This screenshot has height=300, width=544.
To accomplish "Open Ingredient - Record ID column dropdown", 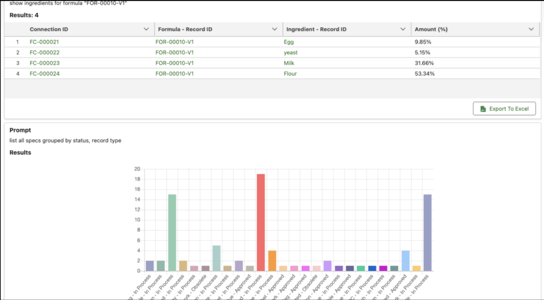I will point(403,29).
